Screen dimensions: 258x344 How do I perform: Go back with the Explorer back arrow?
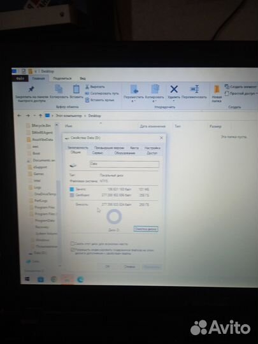[19, 115]
